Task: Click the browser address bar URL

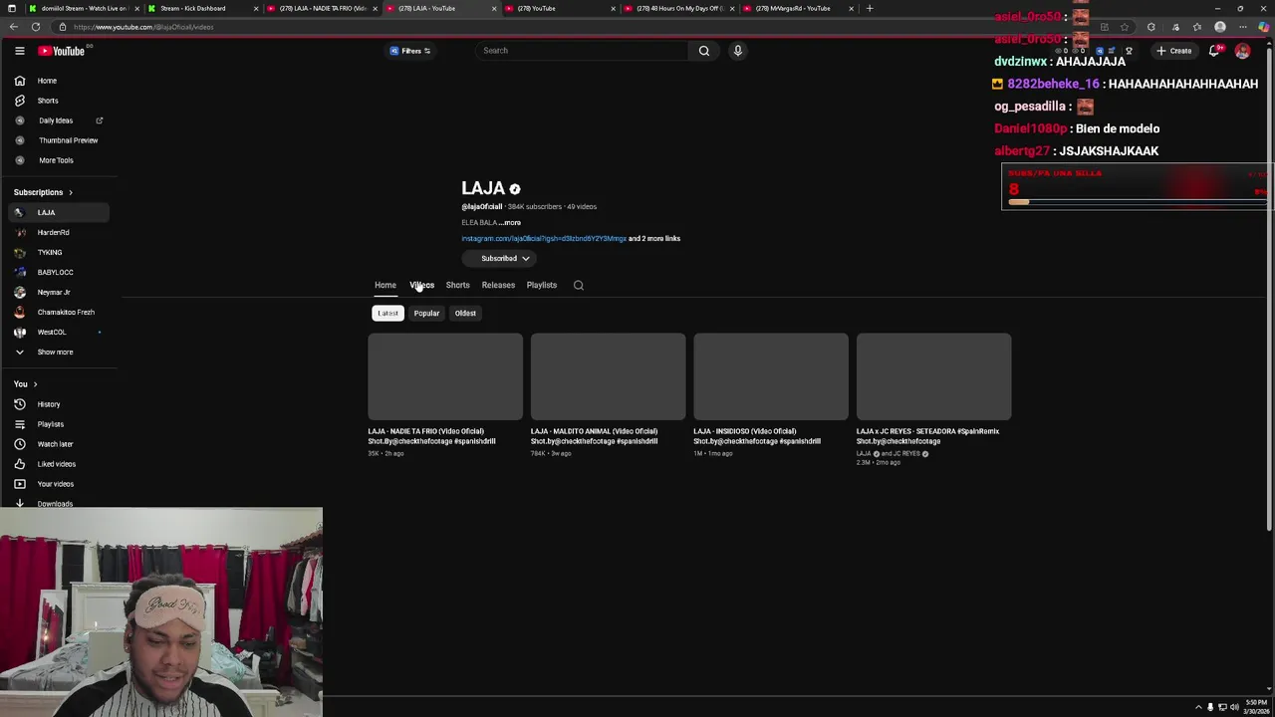Action: tap(143, 27)
